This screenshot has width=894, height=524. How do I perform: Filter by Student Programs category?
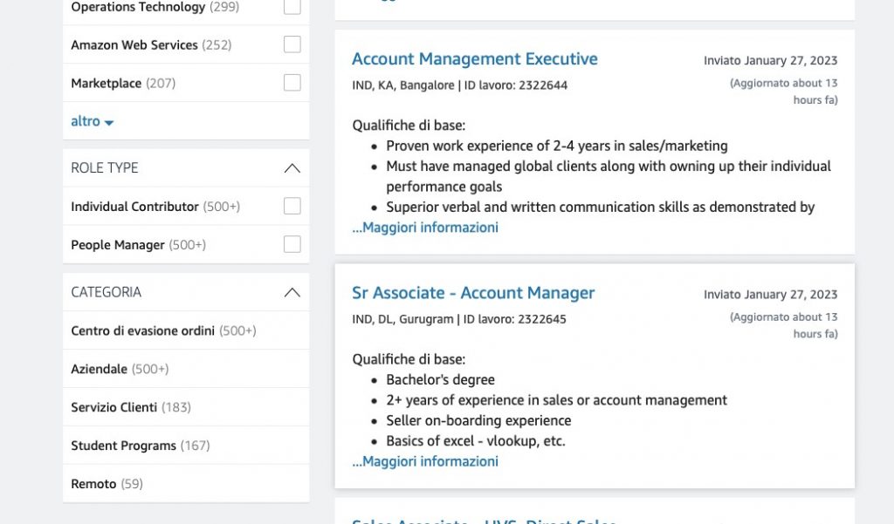[123, 446]
